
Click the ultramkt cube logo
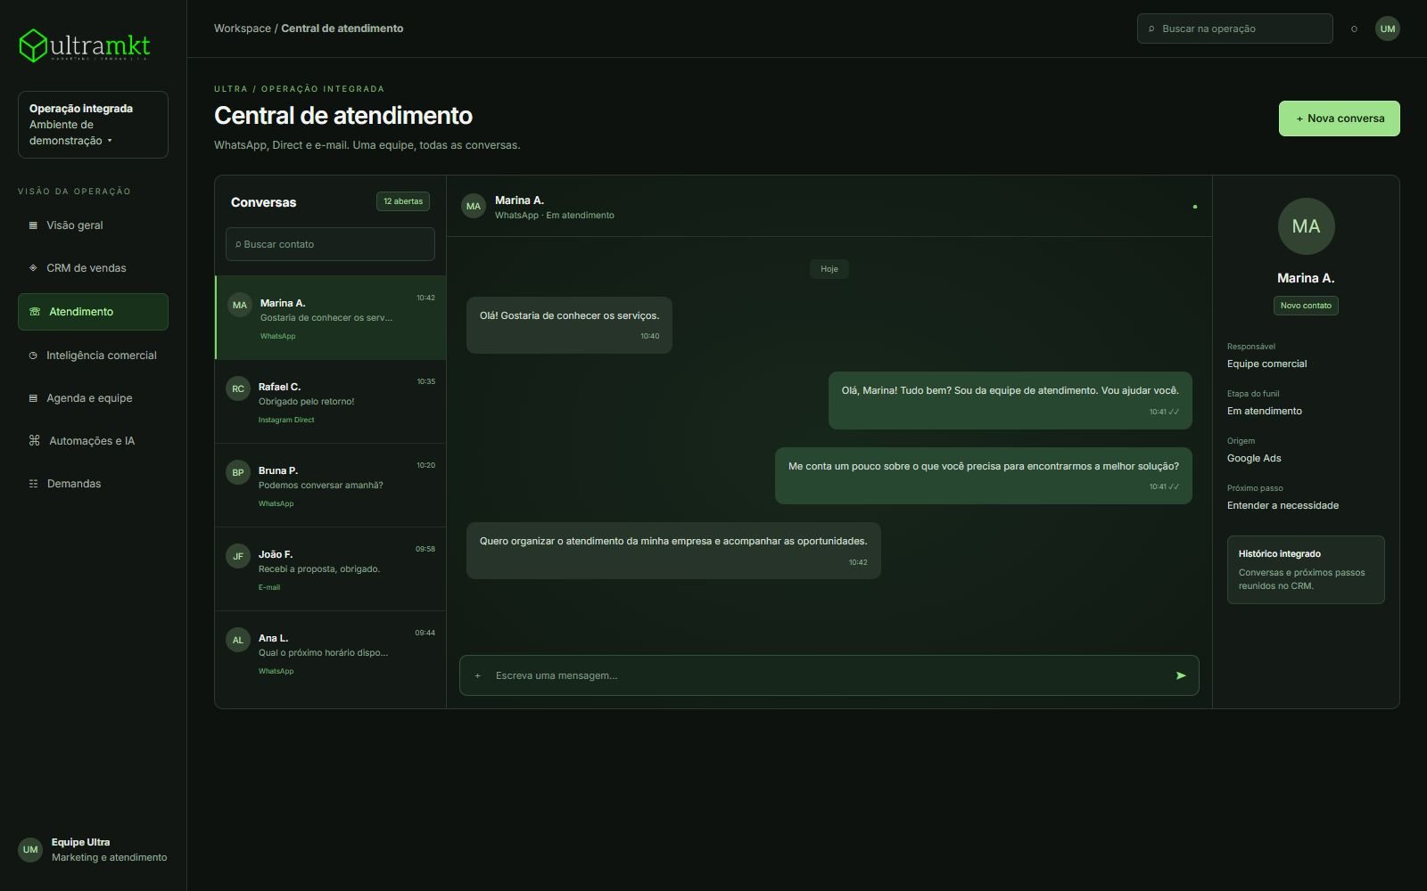(x=33, y=45)
